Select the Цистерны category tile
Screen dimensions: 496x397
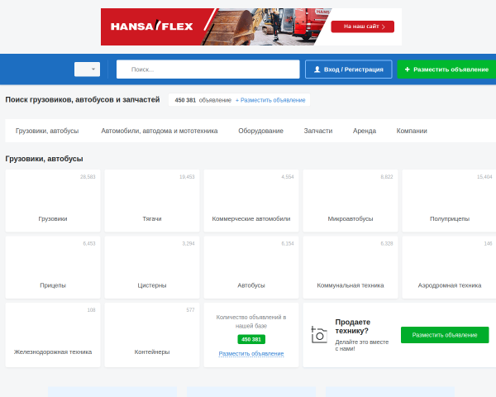pos(152,267)
